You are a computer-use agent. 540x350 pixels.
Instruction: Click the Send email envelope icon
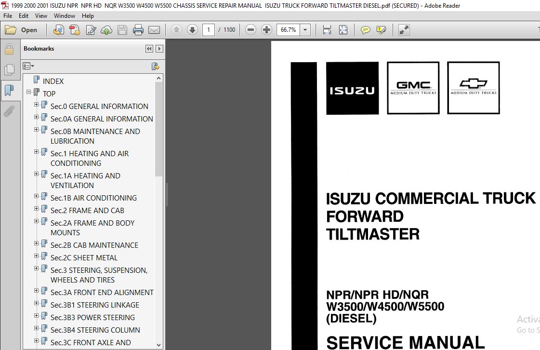click(x=154, y=30)
